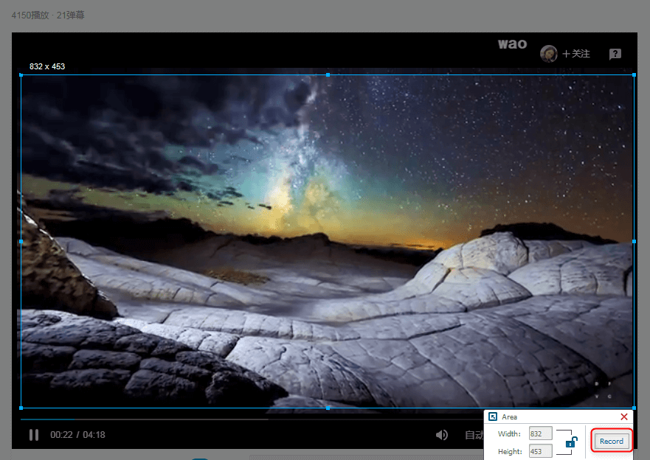The height and width of the screenshot is (460, 650).
Task: Click the left-middle selection resize handle
Action: click(21, 241)
